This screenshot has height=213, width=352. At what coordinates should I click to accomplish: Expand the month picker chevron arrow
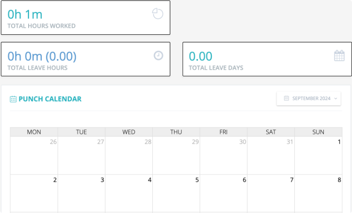pyautogui.click(x=336, y=98)
